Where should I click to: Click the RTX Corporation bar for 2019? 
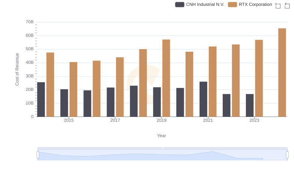pos(166,78)
